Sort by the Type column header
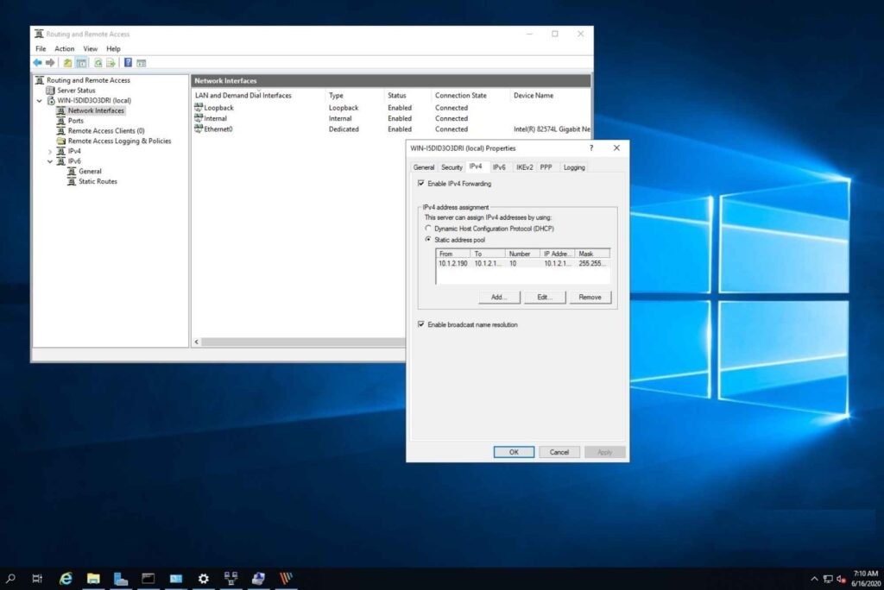 coord(355,96)
